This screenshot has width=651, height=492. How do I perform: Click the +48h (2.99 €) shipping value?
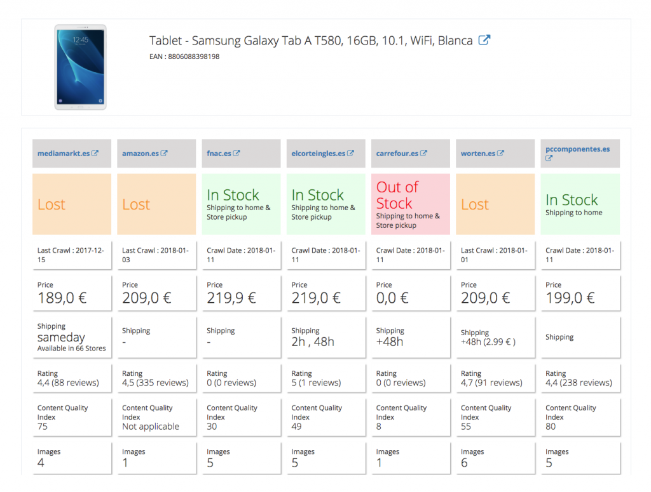click(488, 342)
